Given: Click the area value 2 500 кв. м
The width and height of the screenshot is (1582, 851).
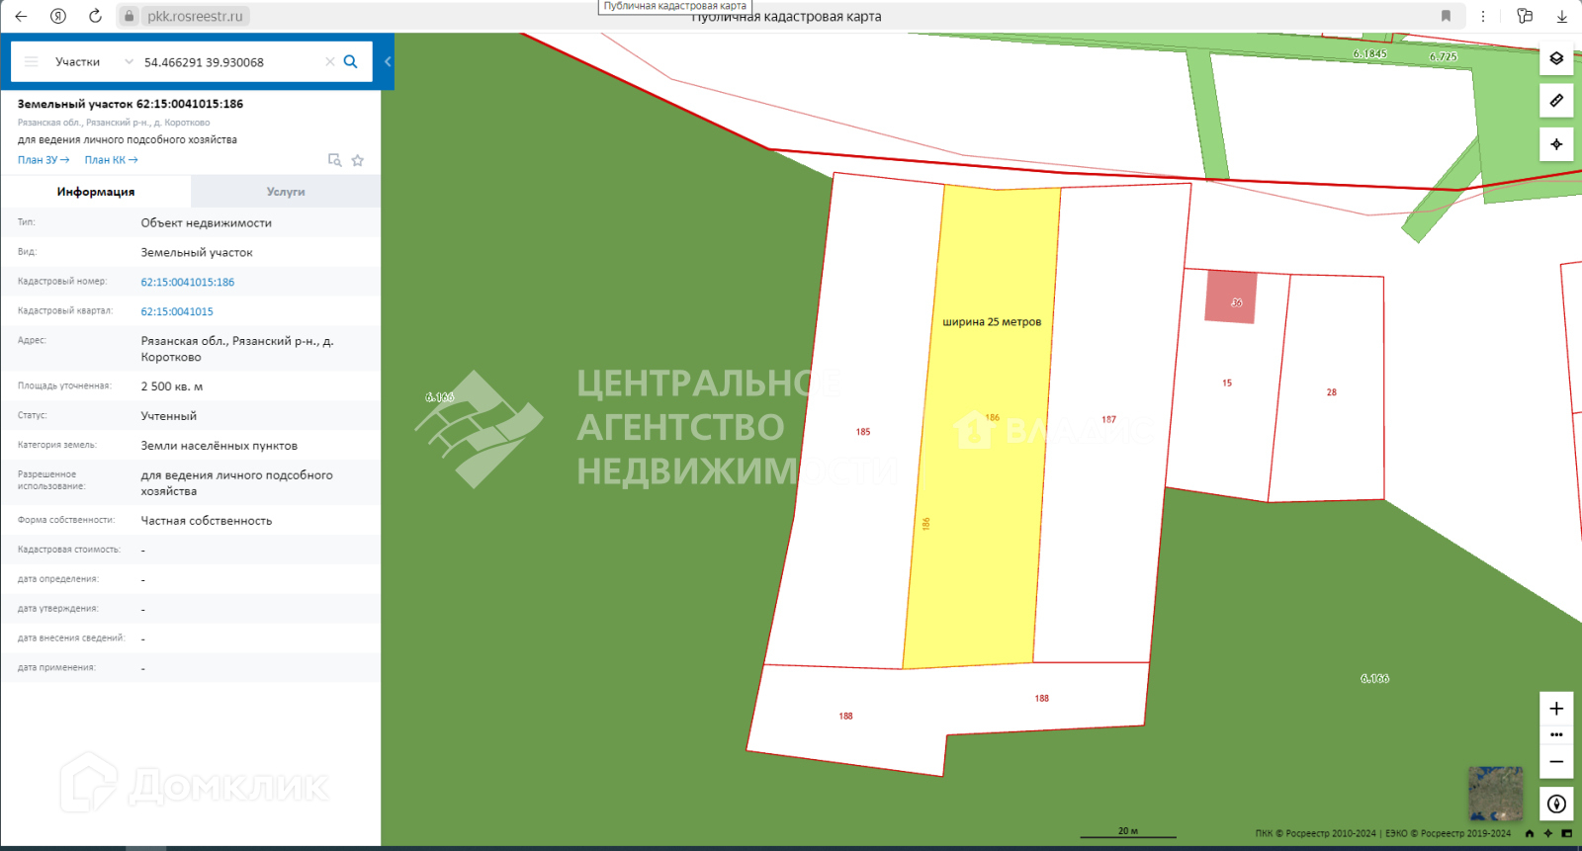Looking at the screenshot, I should pos(172,386).
